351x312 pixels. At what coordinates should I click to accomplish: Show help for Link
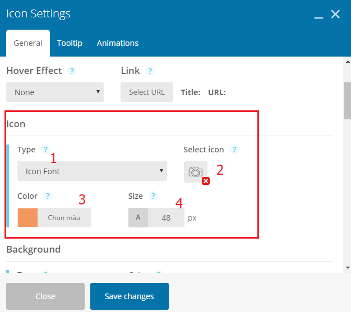(150, 71)
